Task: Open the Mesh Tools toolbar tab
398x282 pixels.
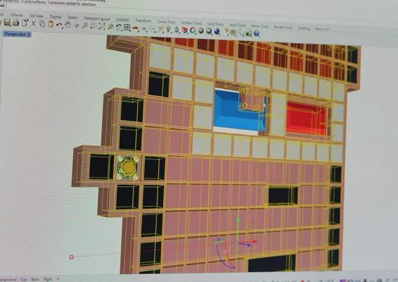Action: tap(260, 26)
